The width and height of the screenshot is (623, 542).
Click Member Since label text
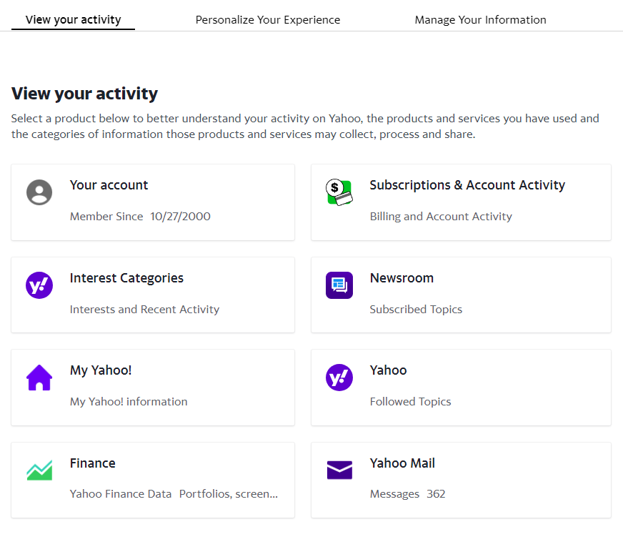tap(106, 217)
